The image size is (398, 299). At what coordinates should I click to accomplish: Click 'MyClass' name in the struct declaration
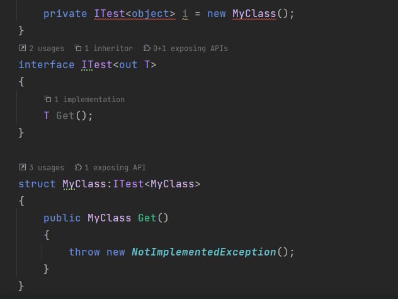coord(84,184)
